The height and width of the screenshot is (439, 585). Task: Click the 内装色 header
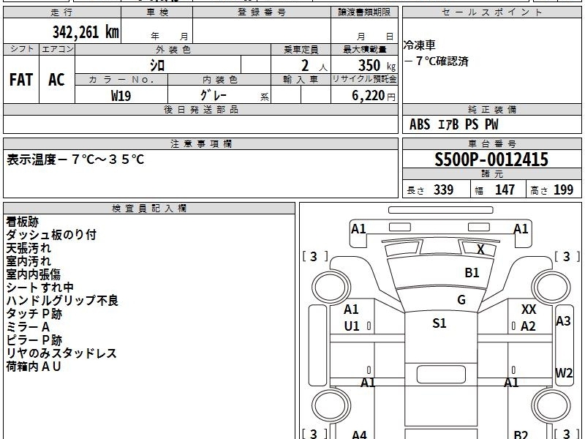(x=220, y=80)
